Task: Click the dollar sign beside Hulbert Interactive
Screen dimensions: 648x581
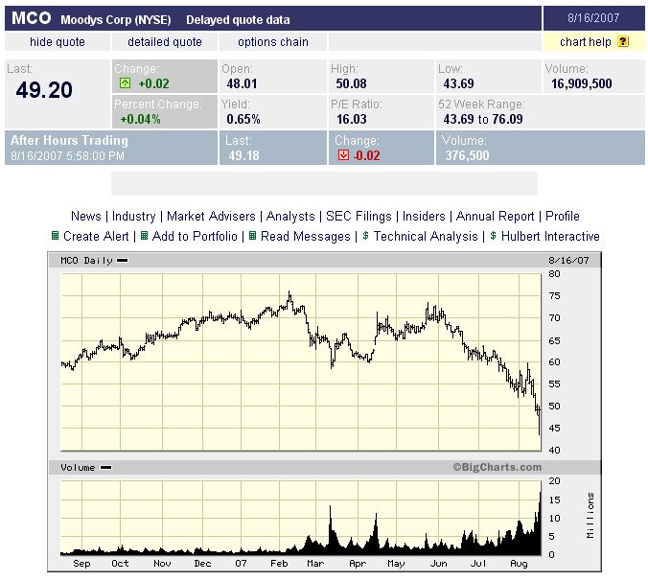Action: click(493, 236)
